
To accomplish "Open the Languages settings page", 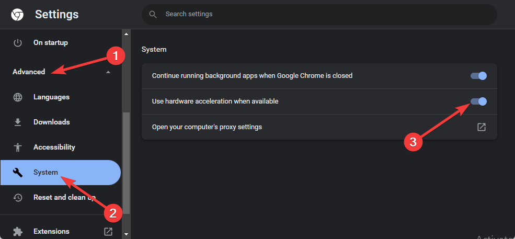I will (x=51, y=97).
